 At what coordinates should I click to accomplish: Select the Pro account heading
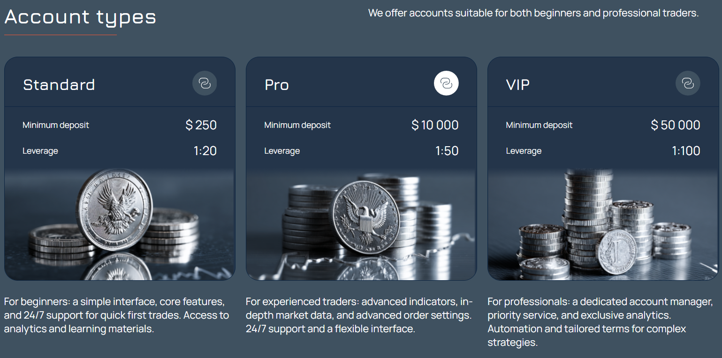pyautogui.click(x=277, y=85)
